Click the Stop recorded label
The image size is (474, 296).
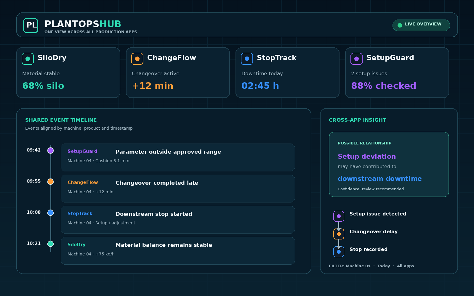tap(369, 249)
